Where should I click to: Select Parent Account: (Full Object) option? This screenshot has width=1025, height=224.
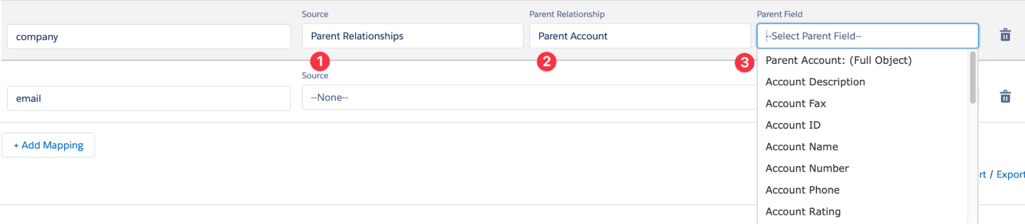click(838, 60)
